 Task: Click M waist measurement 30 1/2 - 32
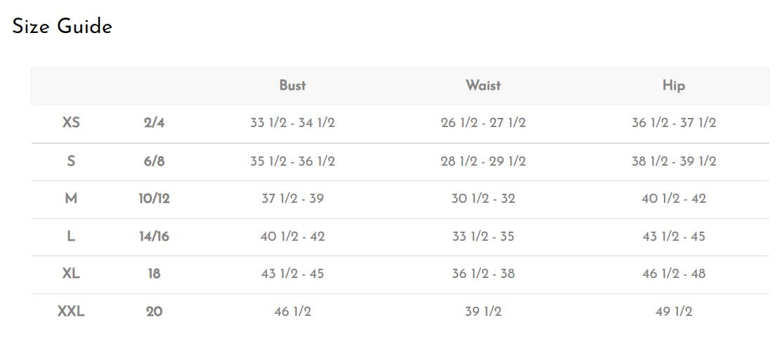coord(483,199)
